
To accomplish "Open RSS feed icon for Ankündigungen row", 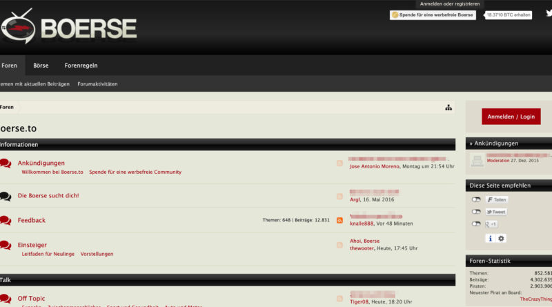I will point(339,163).
